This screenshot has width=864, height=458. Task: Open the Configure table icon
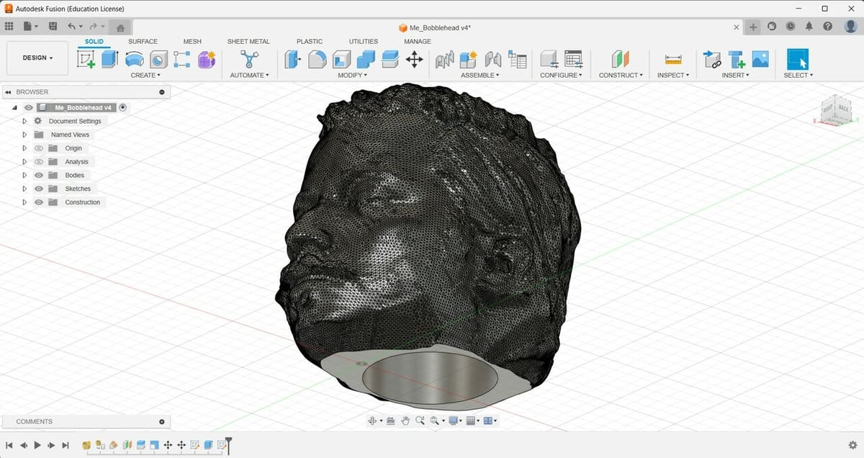click(x=573, y=60)
